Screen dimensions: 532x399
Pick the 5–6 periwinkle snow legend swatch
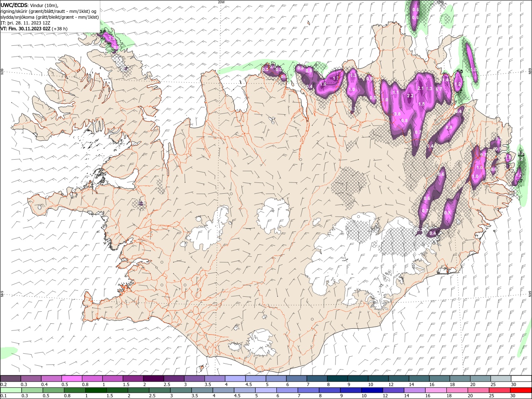(x=276, y=378)
